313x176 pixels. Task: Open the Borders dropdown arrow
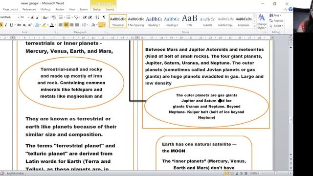104,25
